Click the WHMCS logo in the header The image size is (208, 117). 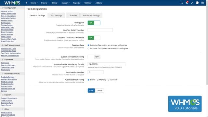12,3
